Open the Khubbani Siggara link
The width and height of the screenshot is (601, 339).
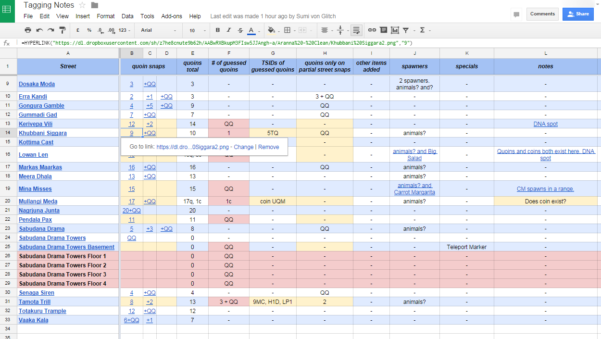click(x=43, y=133)
